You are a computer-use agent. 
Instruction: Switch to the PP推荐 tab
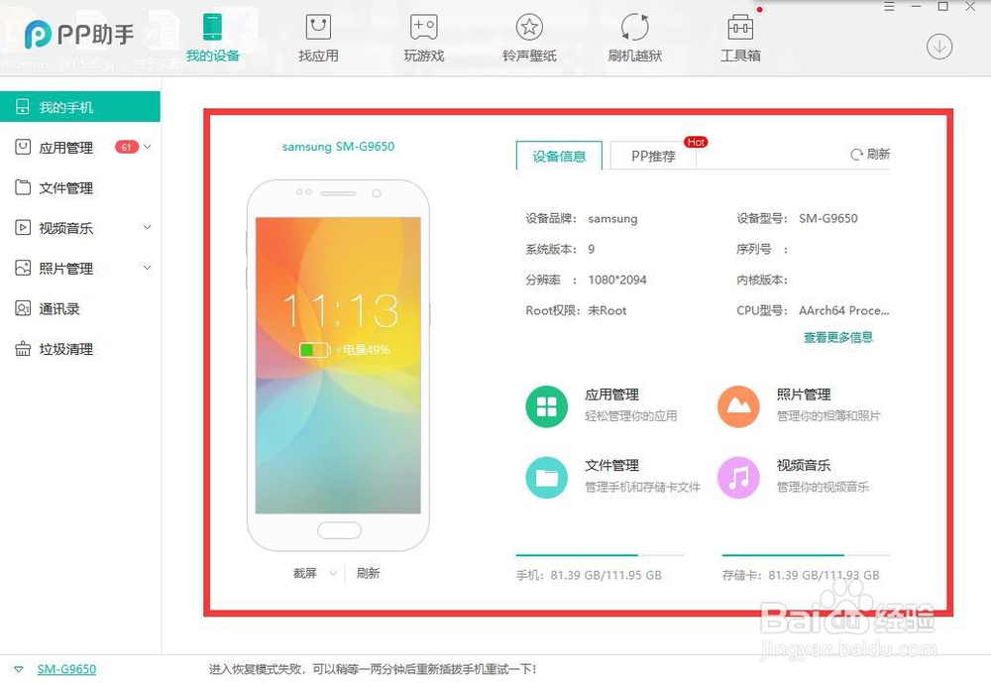tap(653, 156)
